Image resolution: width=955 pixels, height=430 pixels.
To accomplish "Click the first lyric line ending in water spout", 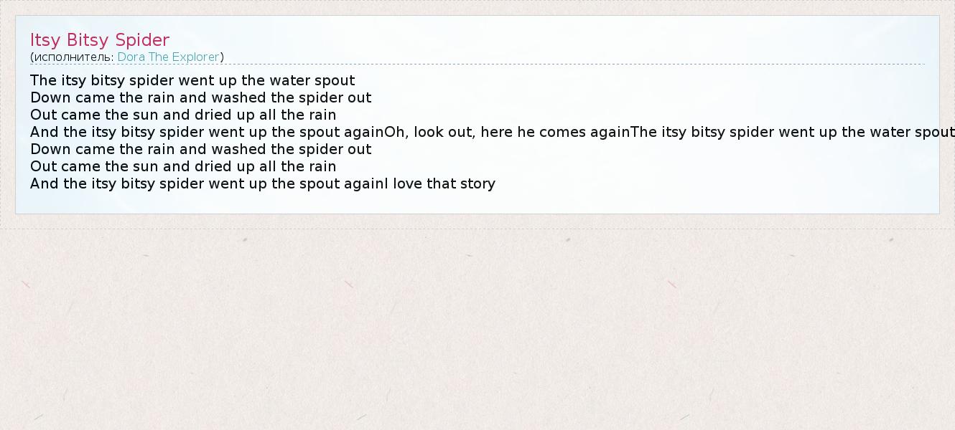I will [x=192, y=80].
